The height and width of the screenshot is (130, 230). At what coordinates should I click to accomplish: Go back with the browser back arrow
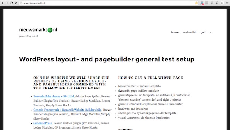pyautogui.click(x=3, y=3)
